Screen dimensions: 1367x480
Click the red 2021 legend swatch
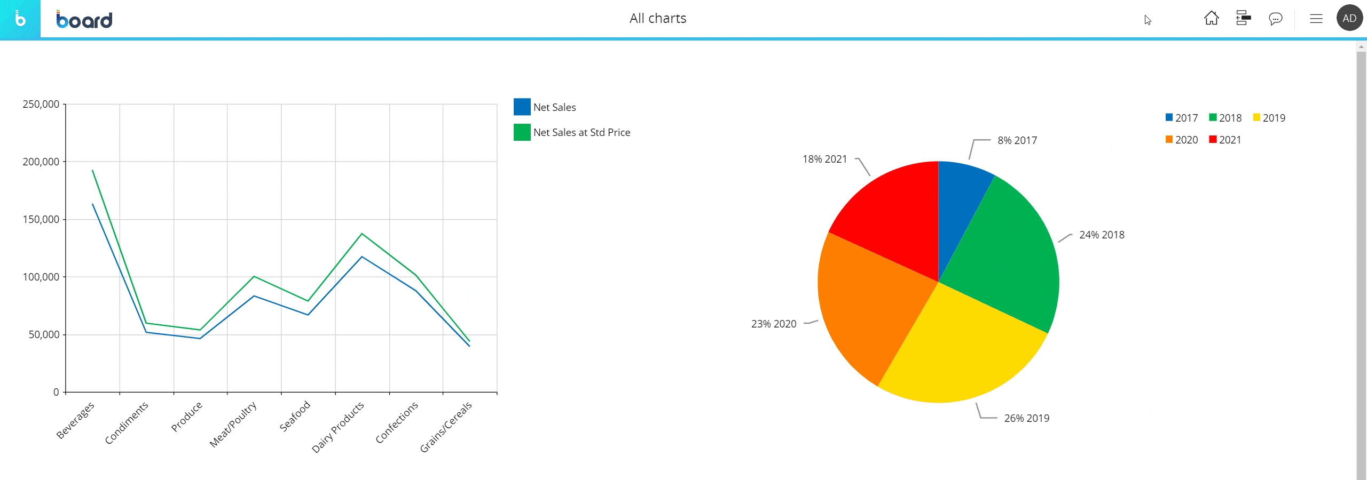[x=1213, y=140]
